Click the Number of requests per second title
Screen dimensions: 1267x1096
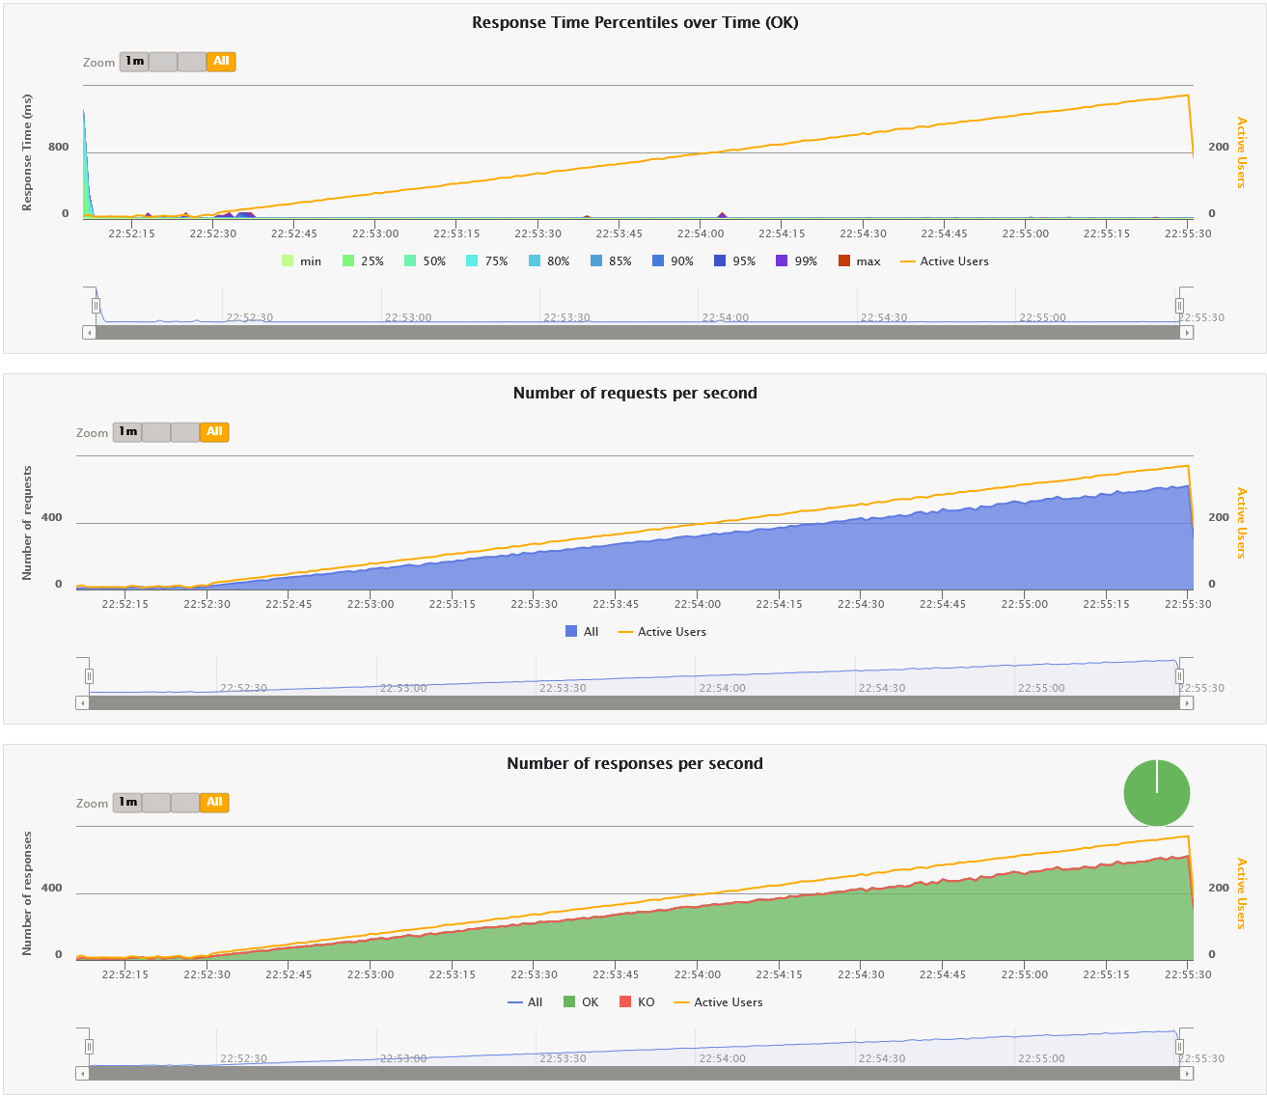tap(635, 393)
